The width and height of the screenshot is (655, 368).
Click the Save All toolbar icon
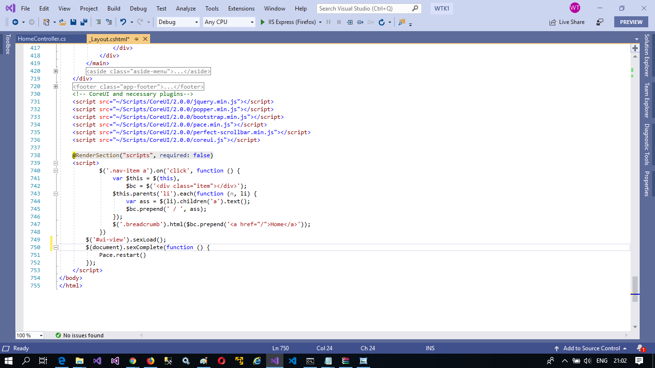click(x=83, y=22)
